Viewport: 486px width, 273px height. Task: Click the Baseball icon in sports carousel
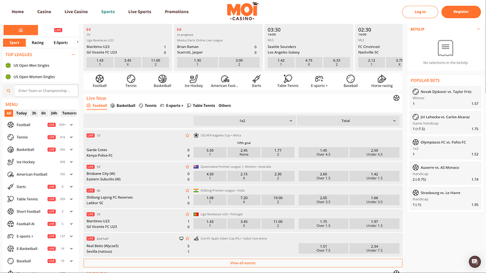(350, 80)
